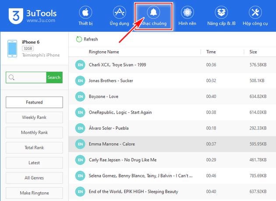The image size is (276, 201).
Task: Sort by the Size column header
Action: 253,52
